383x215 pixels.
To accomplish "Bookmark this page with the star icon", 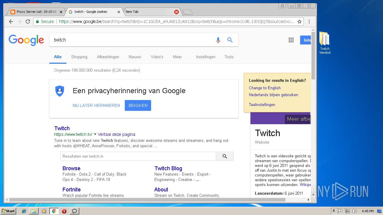I will 299,21.
